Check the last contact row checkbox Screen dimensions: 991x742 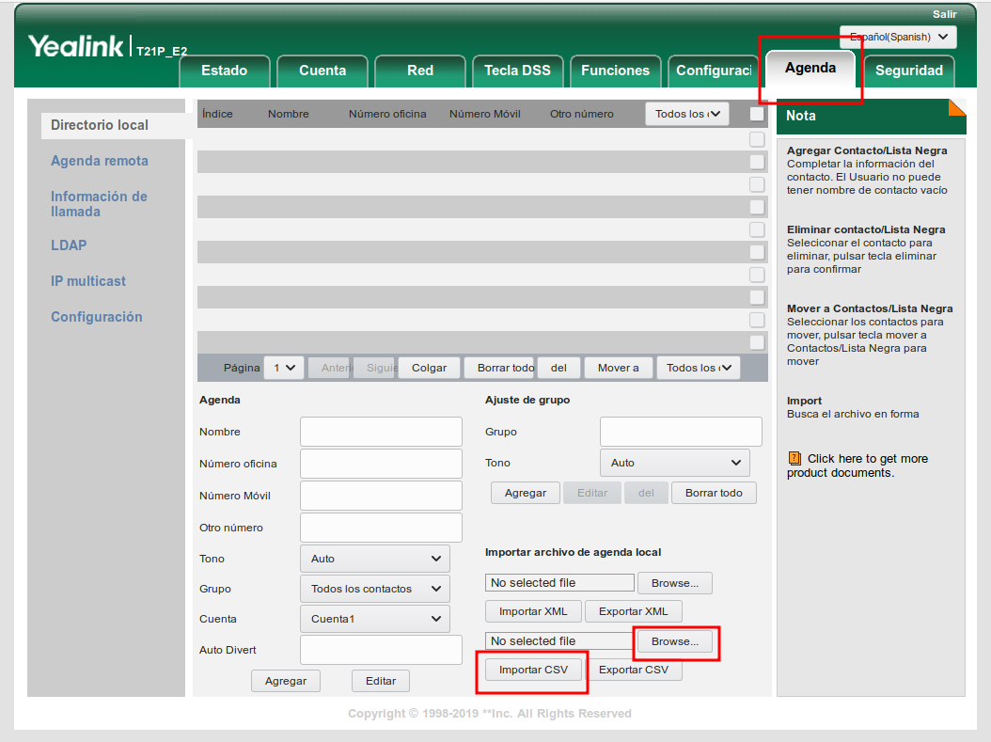757,342
